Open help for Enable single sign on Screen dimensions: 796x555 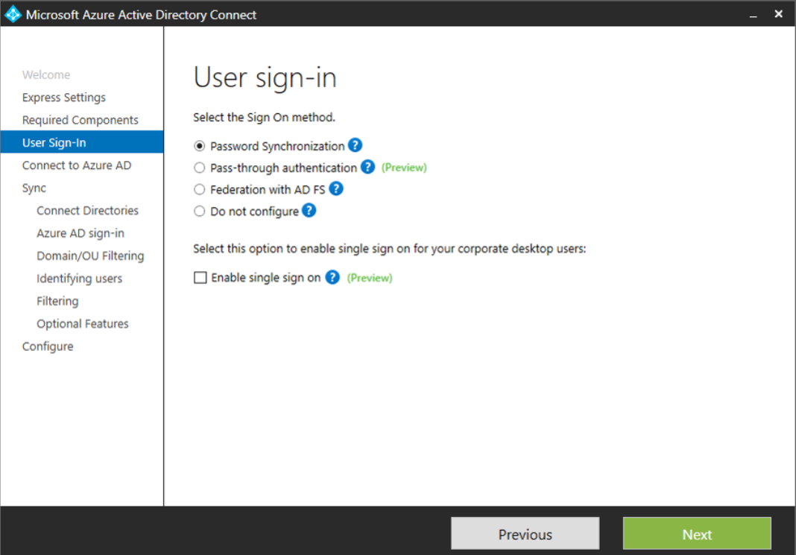[332, 277]
